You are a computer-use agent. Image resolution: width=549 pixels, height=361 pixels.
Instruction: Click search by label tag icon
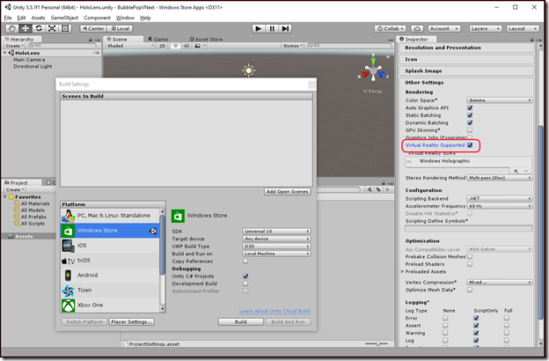click(378, 189)
